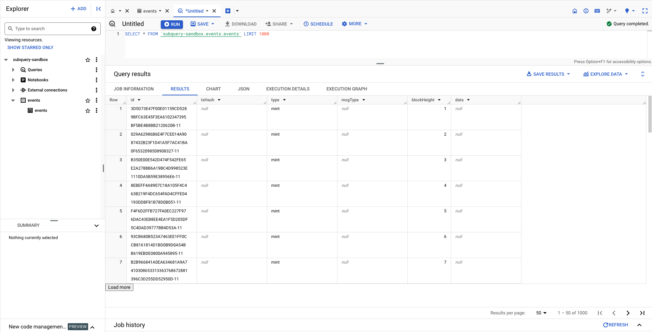652x333 pixels.
Task: Open EXPLORE DATA menu
Action: tap(606, 74)
